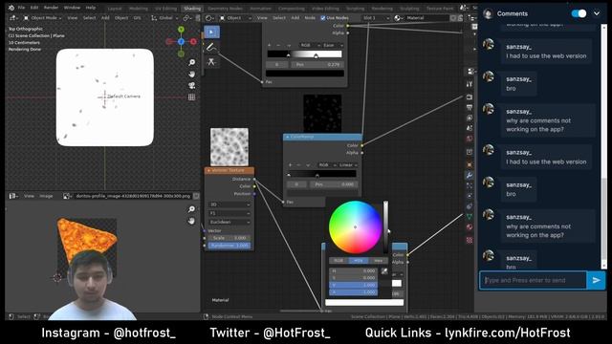
Task: Open the 3D viewport editor type icon
Action: click(x=12, y=18)
